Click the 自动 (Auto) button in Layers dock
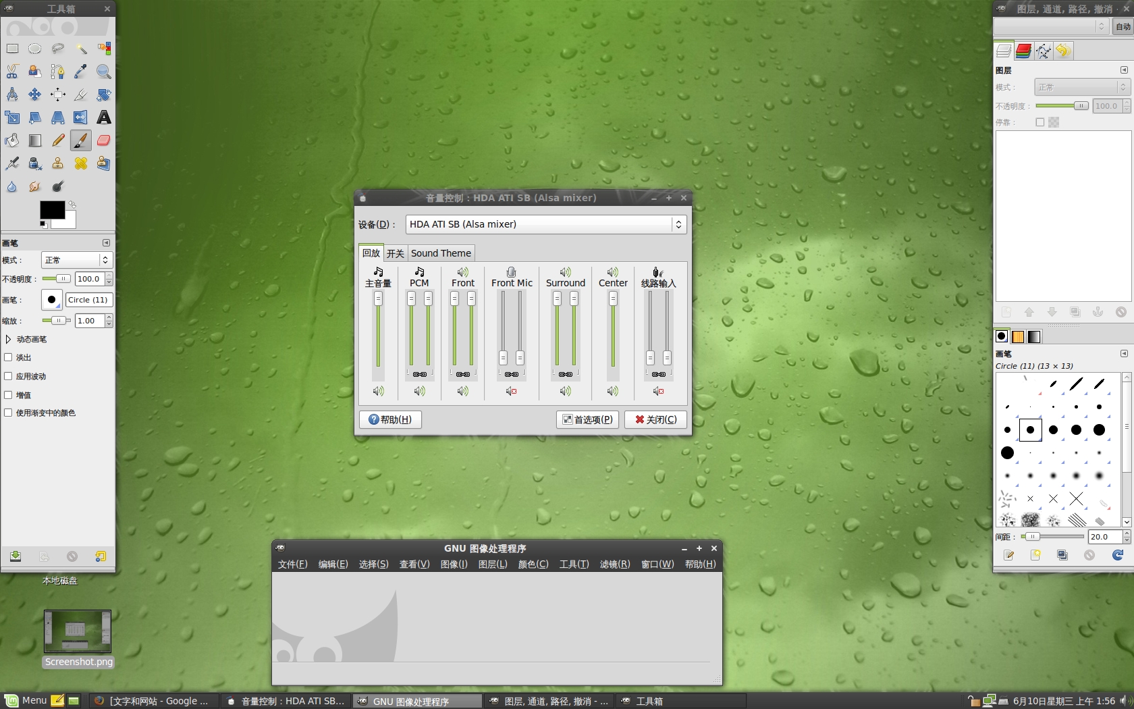The height and width of the screenshot is (709, 1134). [1123, 26]
